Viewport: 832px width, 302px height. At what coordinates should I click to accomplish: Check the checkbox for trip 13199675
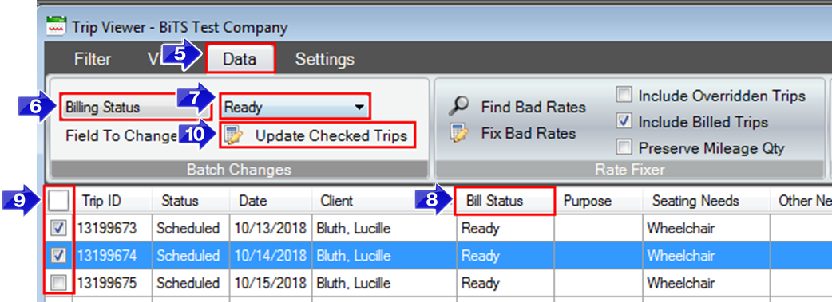point(57,283)
